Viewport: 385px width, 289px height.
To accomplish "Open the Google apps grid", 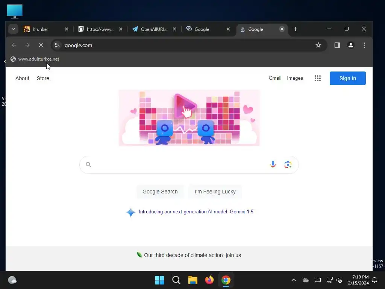I will coord(317,78).
